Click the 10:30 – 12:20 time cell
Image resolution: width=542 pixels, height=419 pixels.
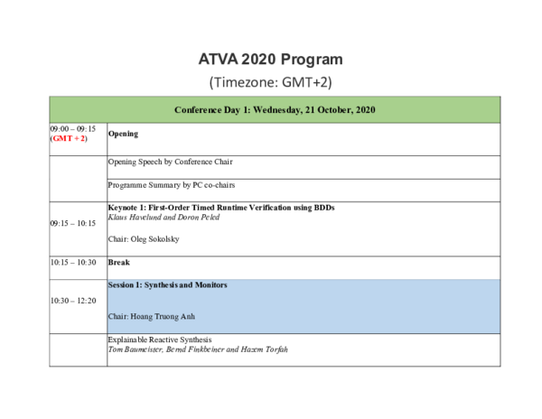tap(73, 301)
